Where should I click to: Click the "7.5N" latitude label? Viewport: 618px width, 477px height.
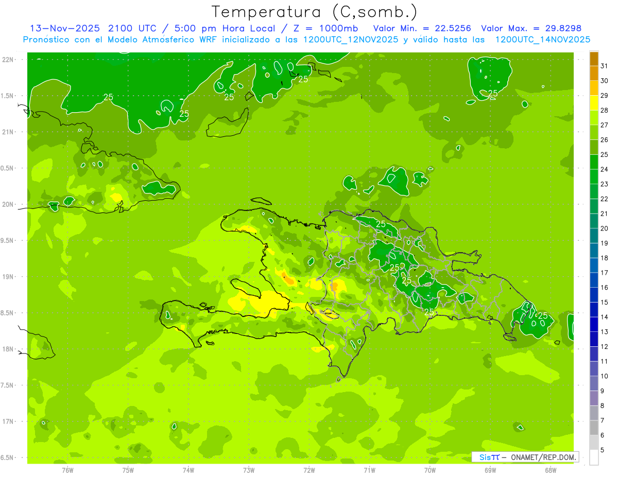click(8, 385)
